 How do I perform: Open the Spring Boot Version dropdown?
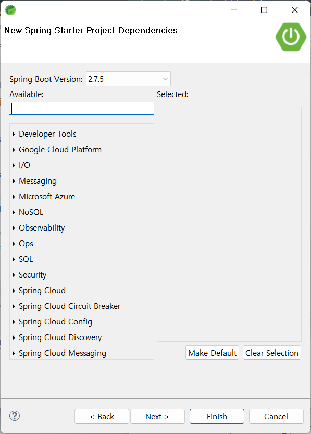tap(128, 79)
